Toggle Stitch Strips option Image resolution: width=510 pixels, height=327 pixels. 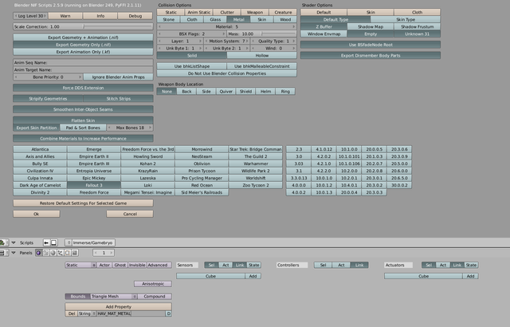pos(119,99)
